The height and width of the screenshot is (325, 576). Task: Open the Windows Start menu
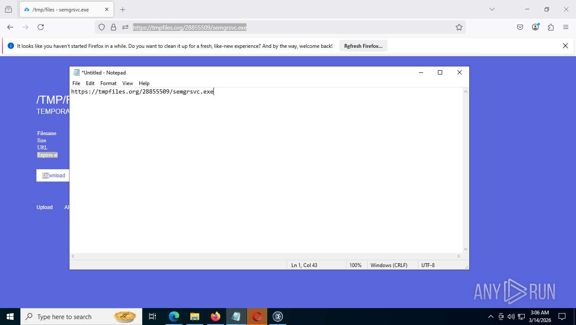point(10,317)
